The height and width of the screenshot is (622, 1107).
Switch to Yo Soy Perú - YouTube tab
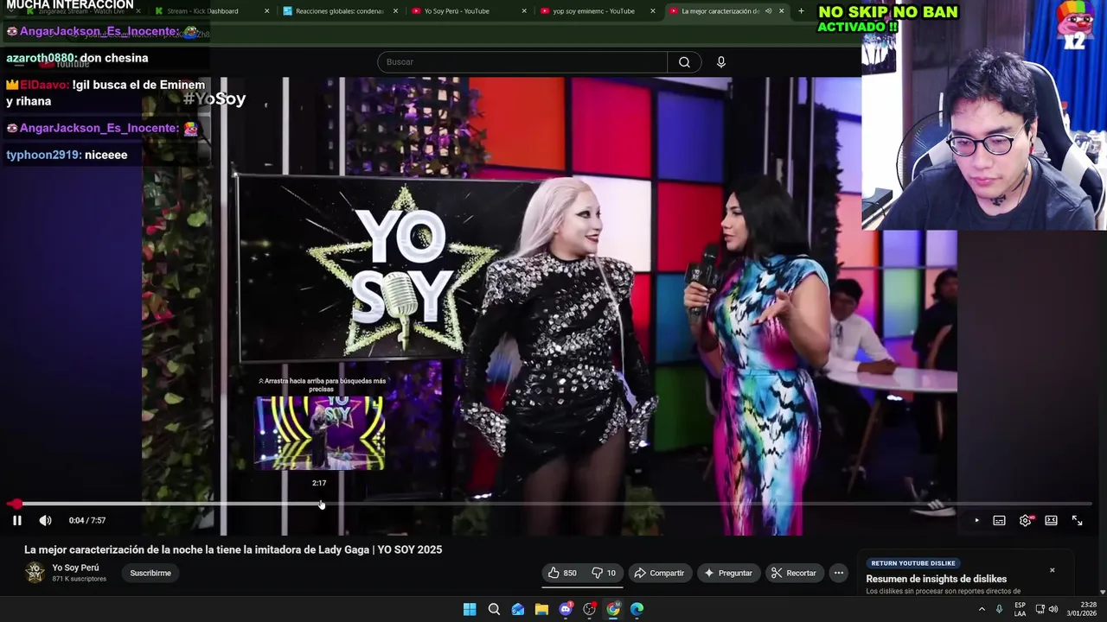[470, 11]
